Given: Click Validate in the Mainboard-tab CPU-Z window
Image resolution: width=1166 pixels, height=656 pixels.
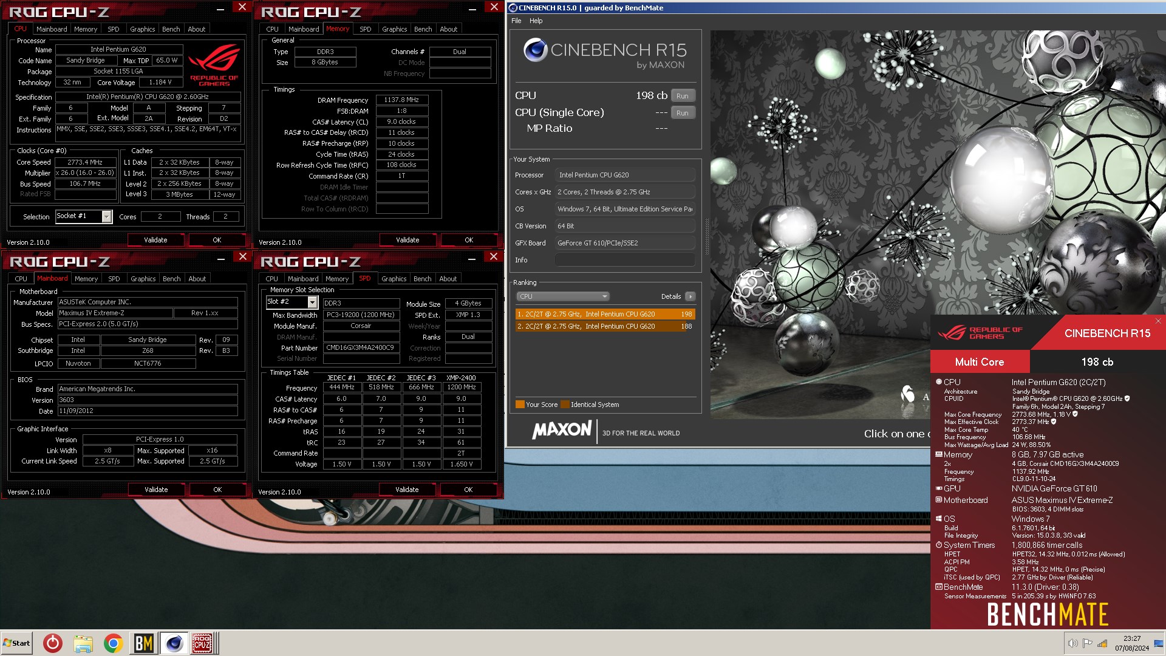Looking at the screenshot, I should (x=156, y=490).
